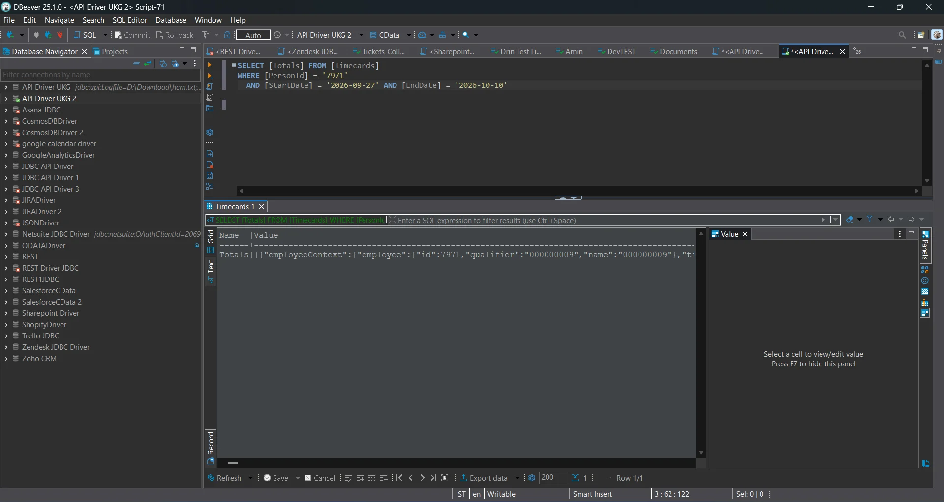This screenshot has height=502, width=944.
Task: Toggle Record mode for results
Action: click(x=211, y=448)
